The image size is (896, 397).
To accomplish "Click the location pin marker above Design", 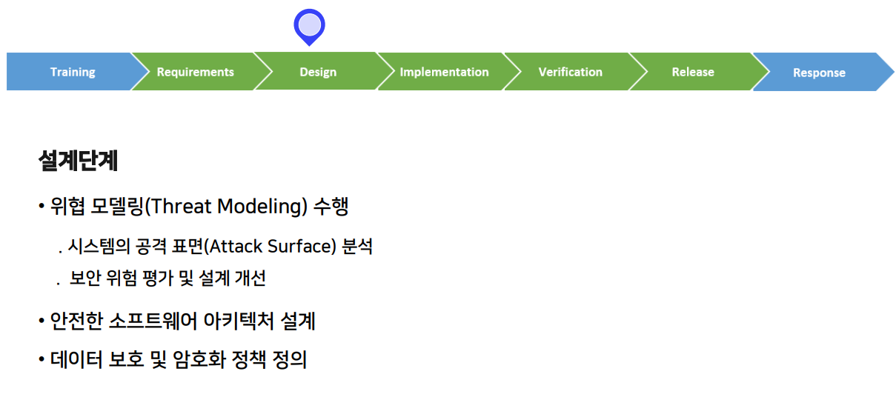I will click(309, 26).
